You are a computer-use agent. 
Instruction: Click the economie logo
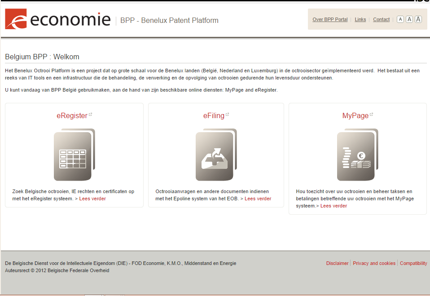(57, 19)
